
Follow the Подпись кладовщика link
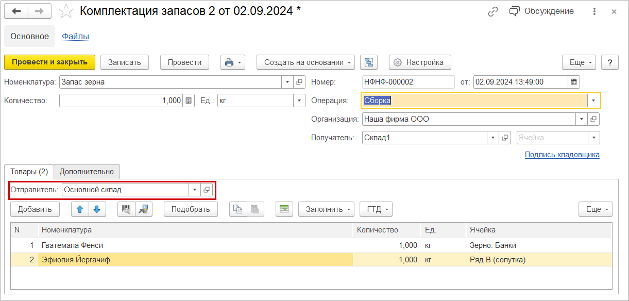click(562, 155)
